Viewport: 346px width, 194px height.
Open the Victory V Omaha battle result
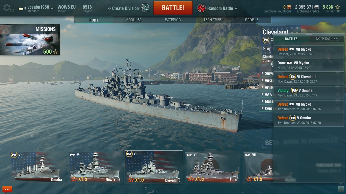tap(309, 93)
